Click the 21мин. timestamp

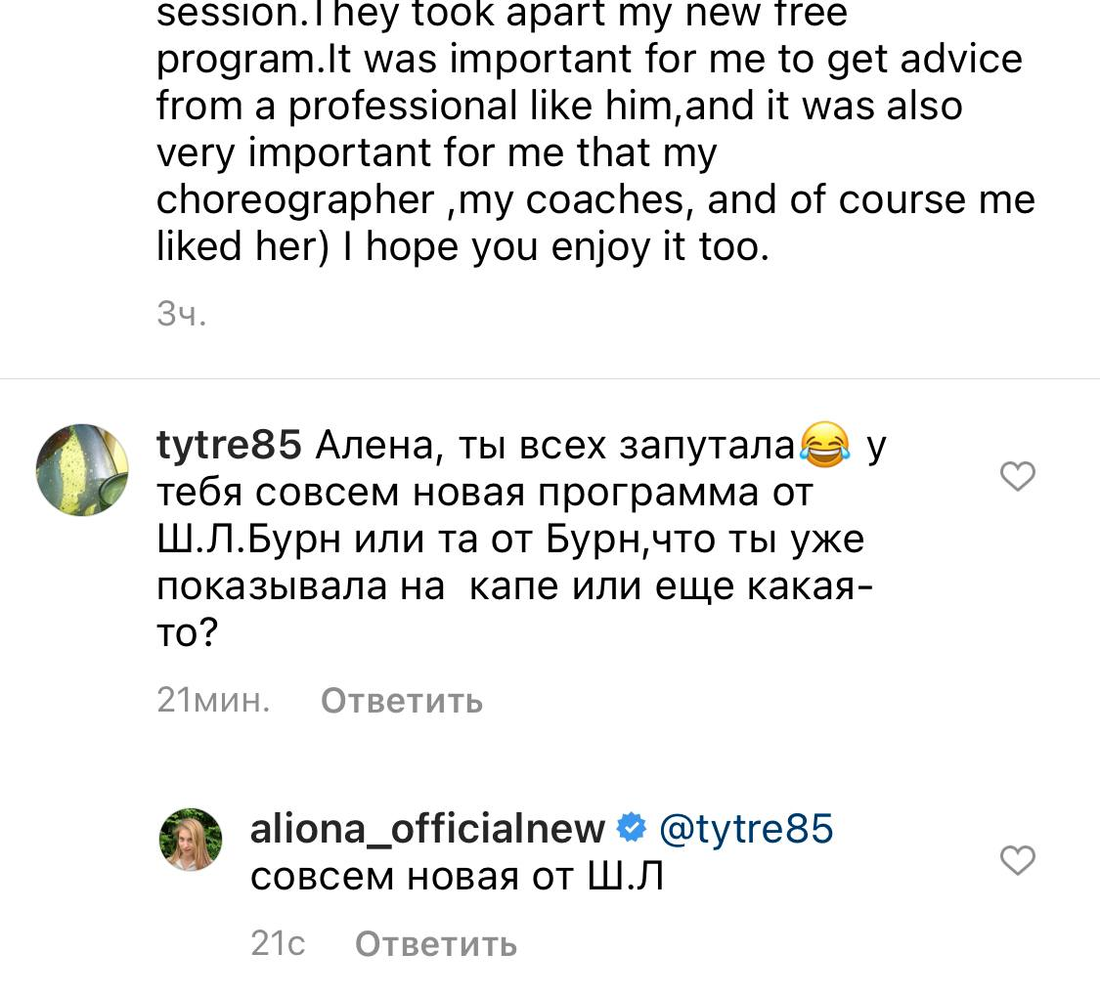click(x=213, y=700)
